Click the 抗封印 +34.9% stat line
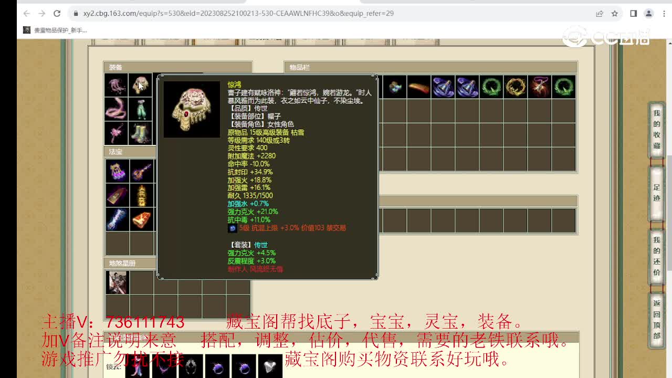The image size is (672, 378). [x=250, y=172]
